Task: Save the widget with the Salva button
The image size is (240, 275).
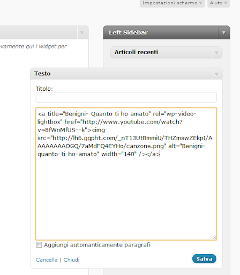Action: [x=204, y=259]
